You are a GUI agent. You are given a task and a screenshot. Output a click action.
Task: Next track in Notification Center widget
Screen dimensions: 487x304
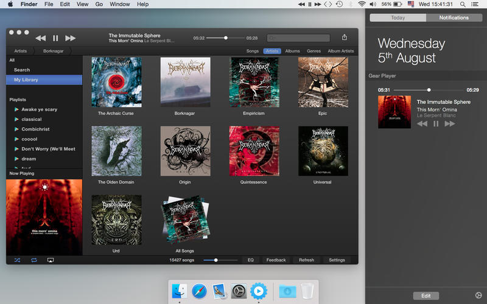pos(450,124)
